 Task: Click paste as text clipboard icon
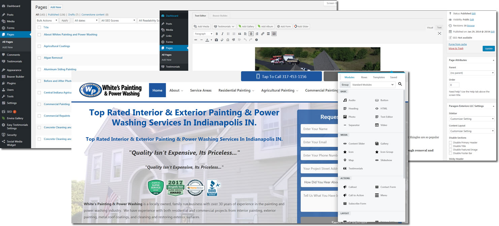[216, 40]
